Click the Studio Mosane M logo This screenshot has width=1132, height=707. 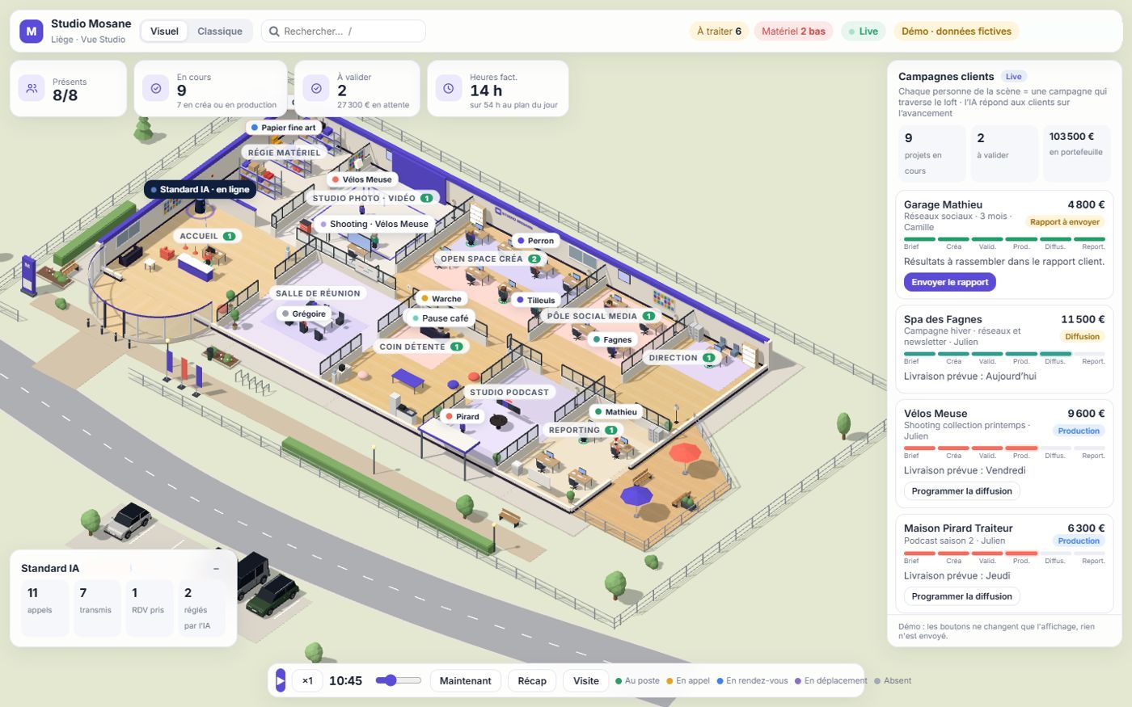tap(32, 32)
